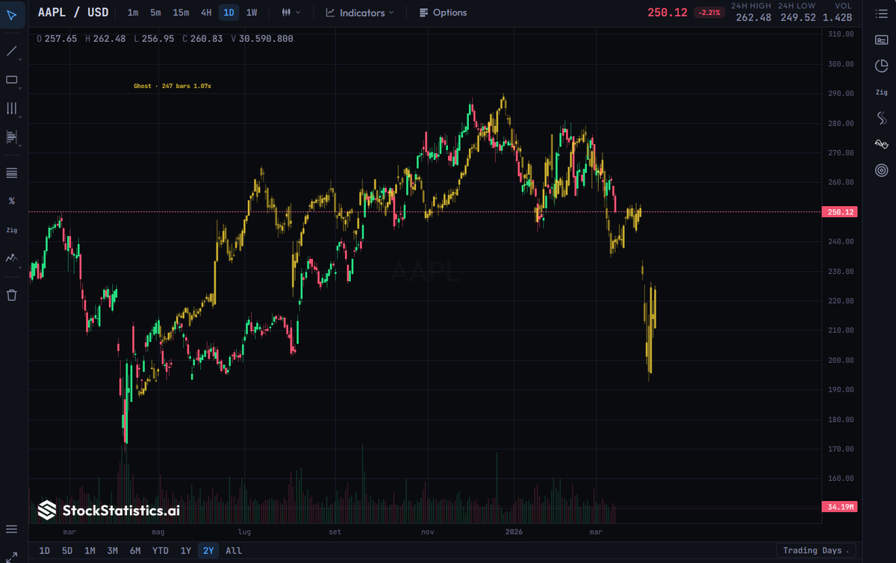Select the 2Y range
896x563 pixels.
click(208, 550)
